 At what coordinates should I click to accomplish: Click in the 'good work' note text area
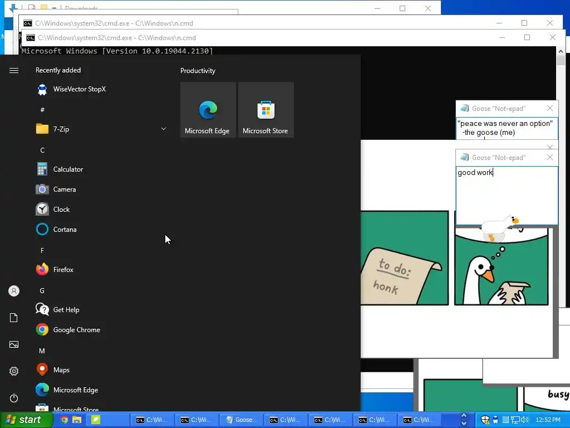pos(507,196)
